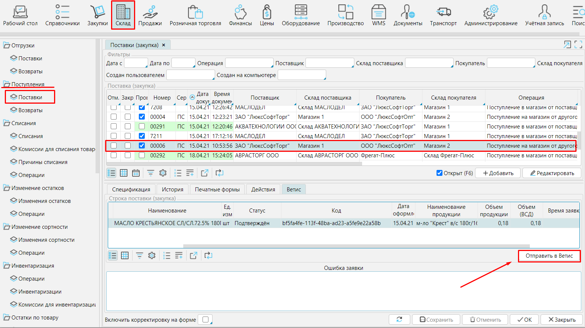Click the Дата с input field

point(136,63)
